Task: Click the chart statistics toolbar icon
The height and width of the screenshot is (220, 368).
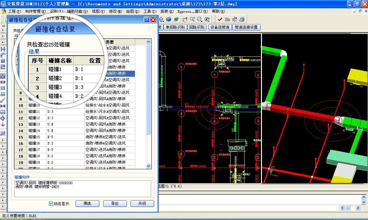Action: 227,19
